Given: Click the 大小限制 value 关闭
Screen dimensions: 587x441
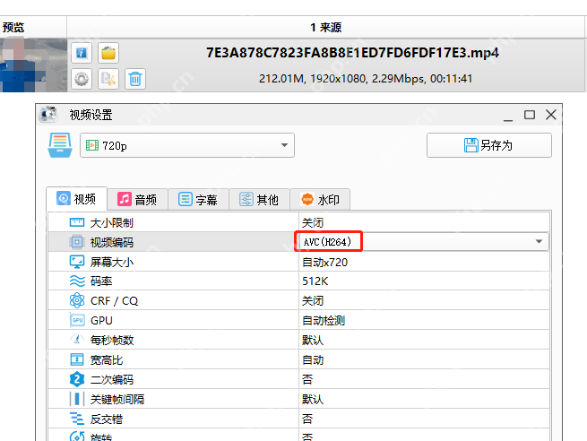Looking at the screenshot, I should (313, 223).
